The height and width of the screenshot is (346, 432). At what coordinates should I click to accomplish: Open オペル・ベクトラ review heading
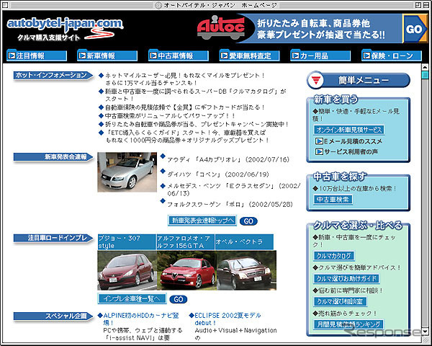244,242
